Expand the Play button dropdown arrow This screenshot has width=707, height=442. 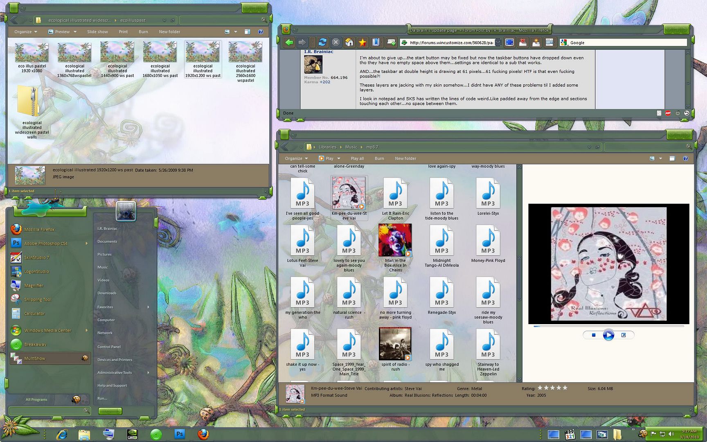339,158
